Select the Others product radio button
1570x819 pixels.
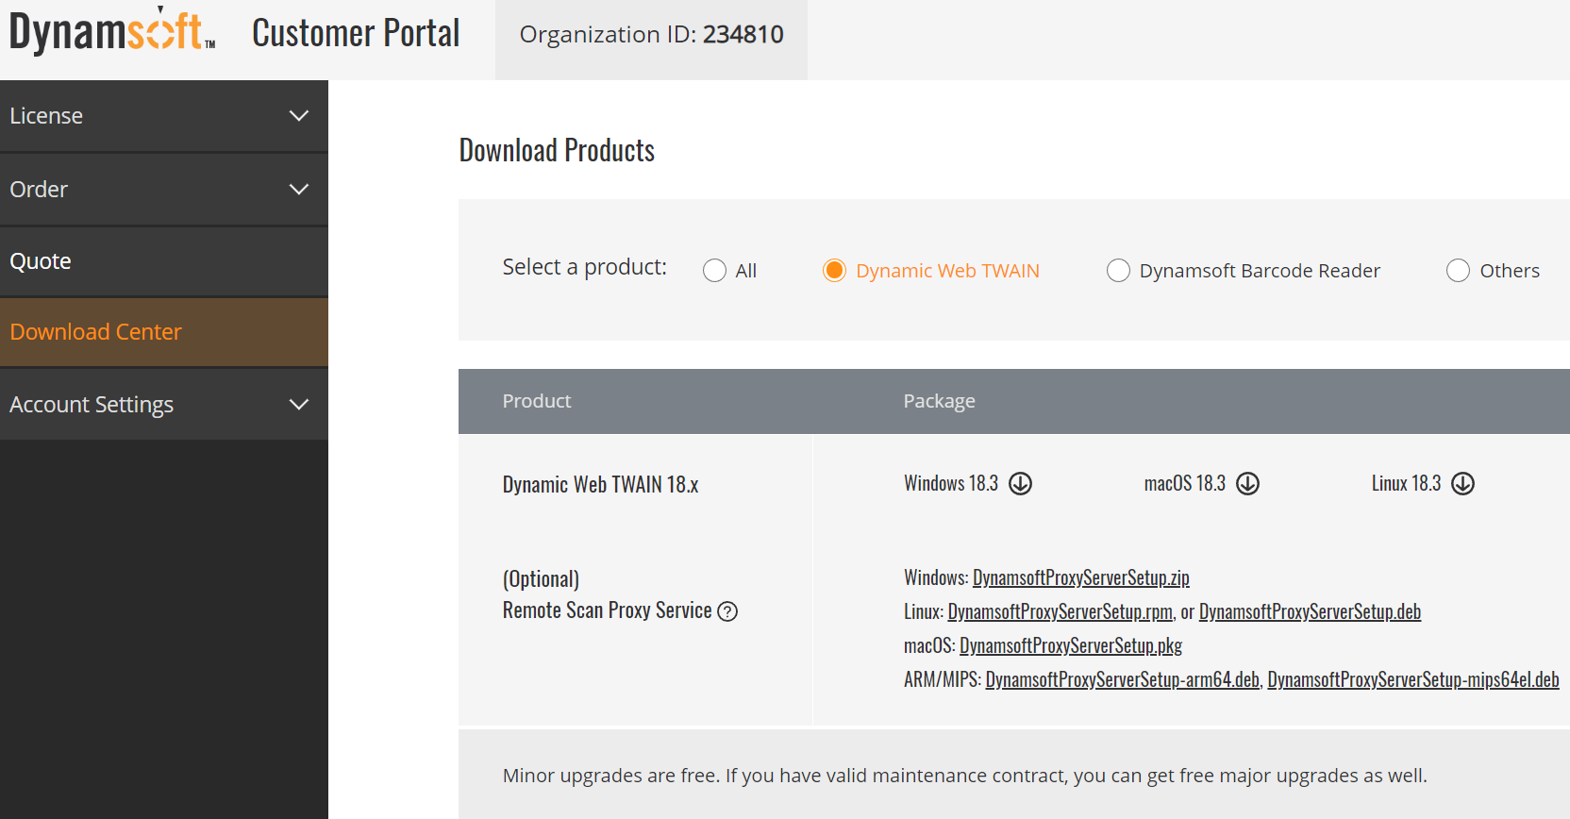pyautogui.click(x=1458, y=271)
